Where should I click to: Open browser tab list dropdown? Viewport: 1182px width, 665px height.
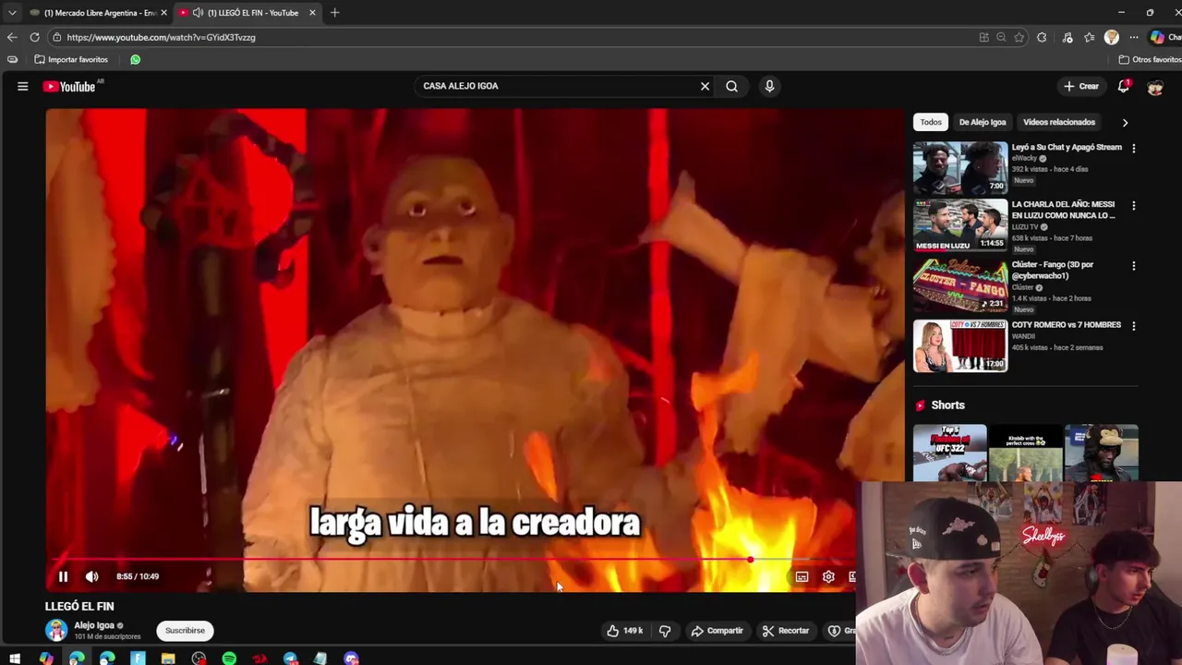(x=12, y=13)
